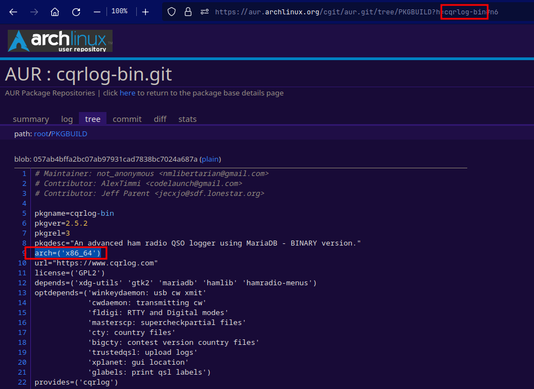This screenshot has width=534, height=389.
Task: Click the Arch Linux user repository logo
Action: 60,41
